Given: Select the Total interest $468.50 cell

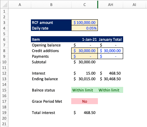Looking at the screenshot, I should click(85, 113).
